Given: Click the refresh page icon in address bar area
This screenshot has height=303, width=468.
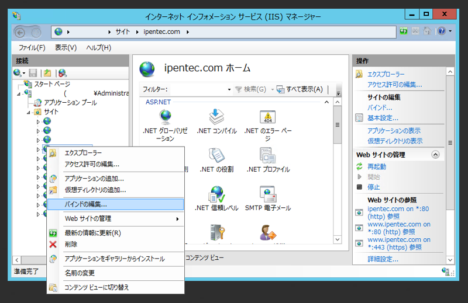Looking at the screenshot, I should (x=404, y=31).
